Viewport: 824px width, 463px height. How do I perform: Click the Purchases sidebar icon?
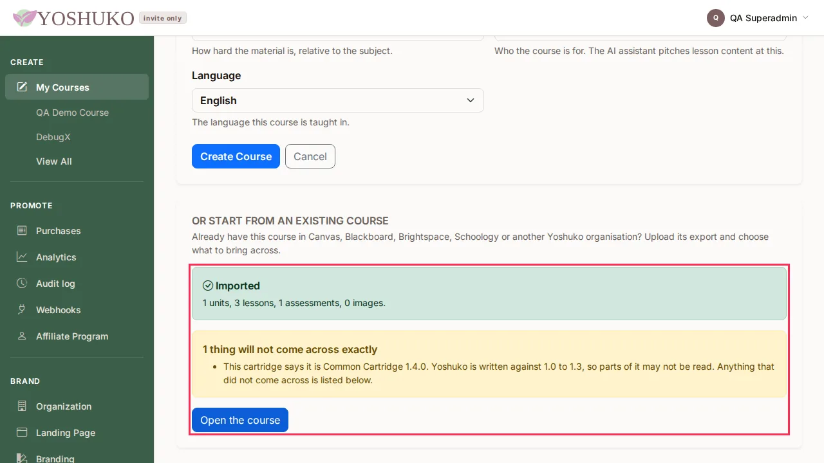[22, 230]
